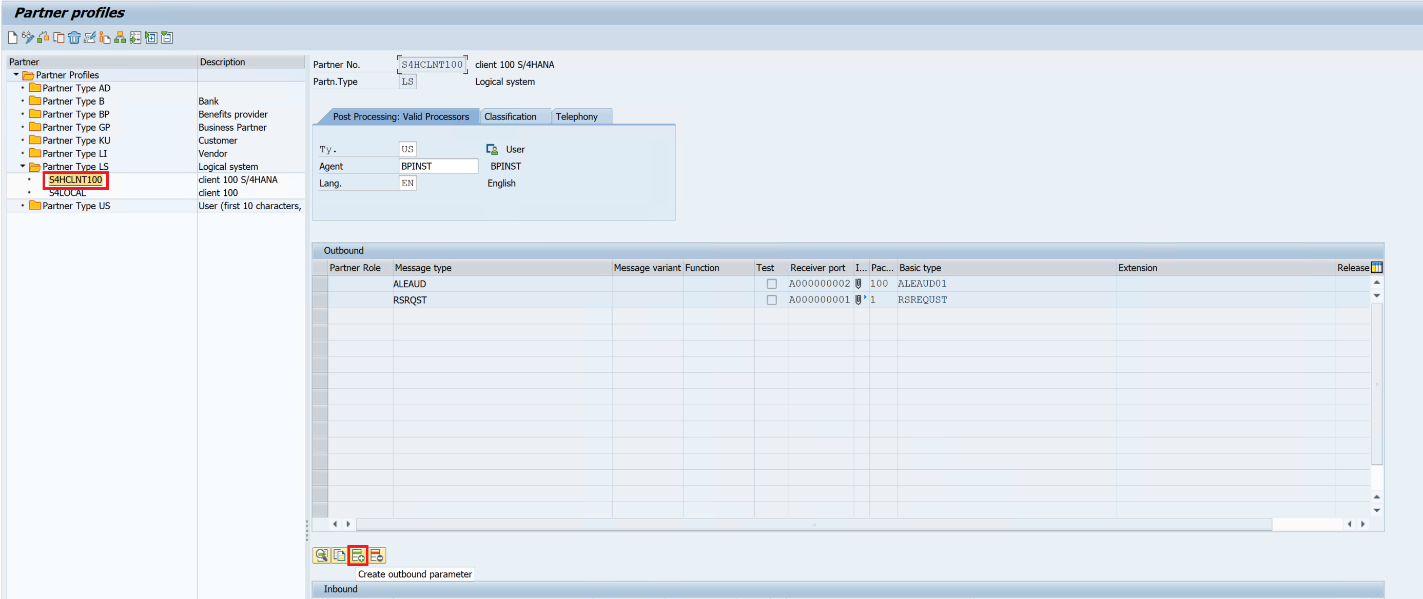This screenshot has width=1423, height=599.
Task: Click the Copy partner profile icon
Action: [59, 37]
